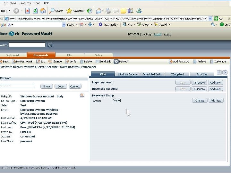Viewport: 231px width, 173px height.
Task: Switch to the Files tab
Action: click(70, 55)
